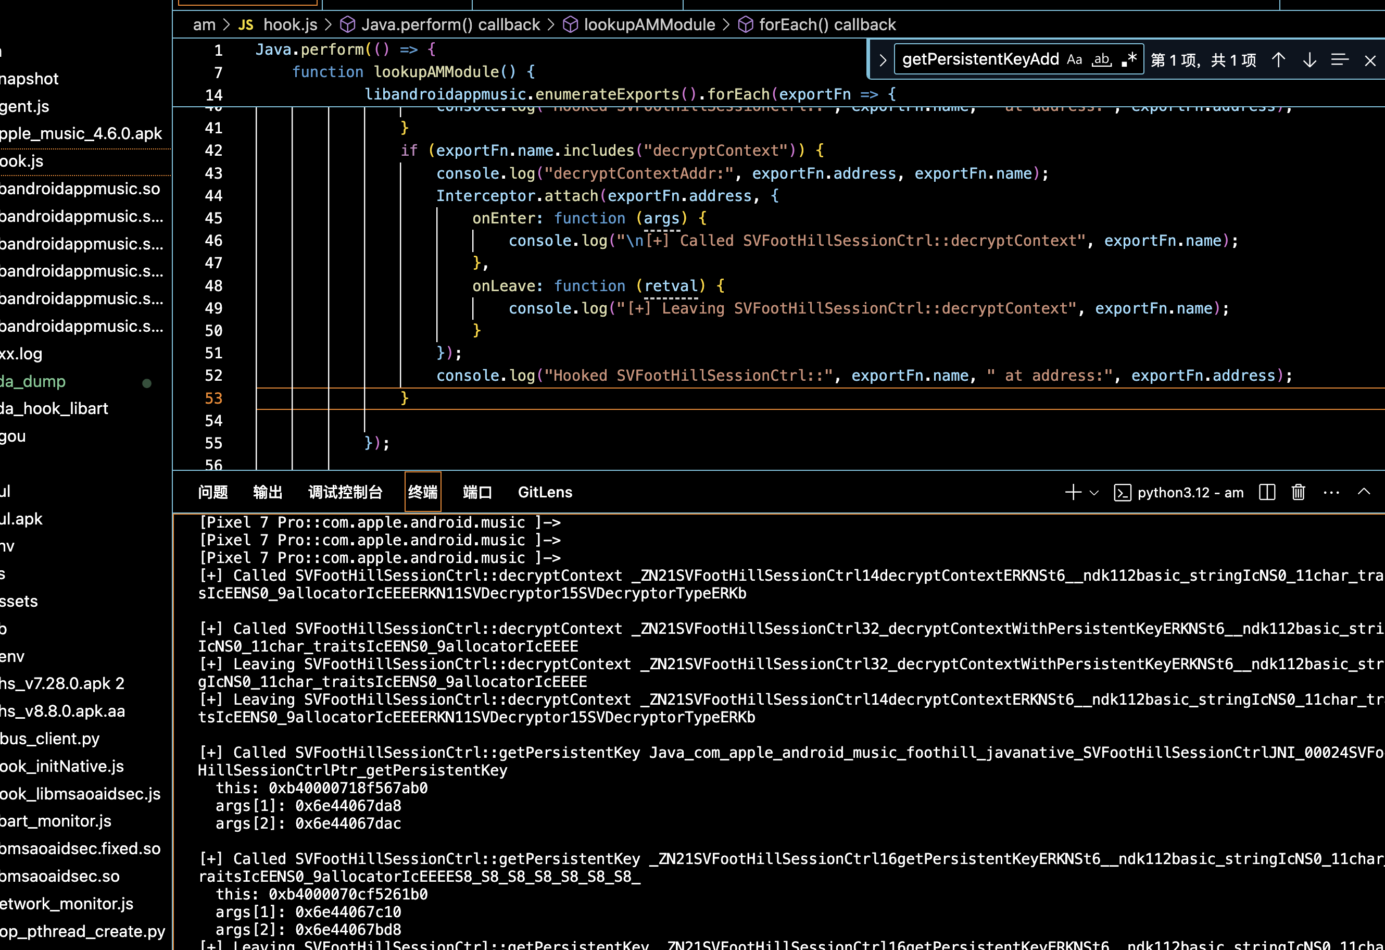Open the GitLens panel tab
1385x950 pixels.
545,492
